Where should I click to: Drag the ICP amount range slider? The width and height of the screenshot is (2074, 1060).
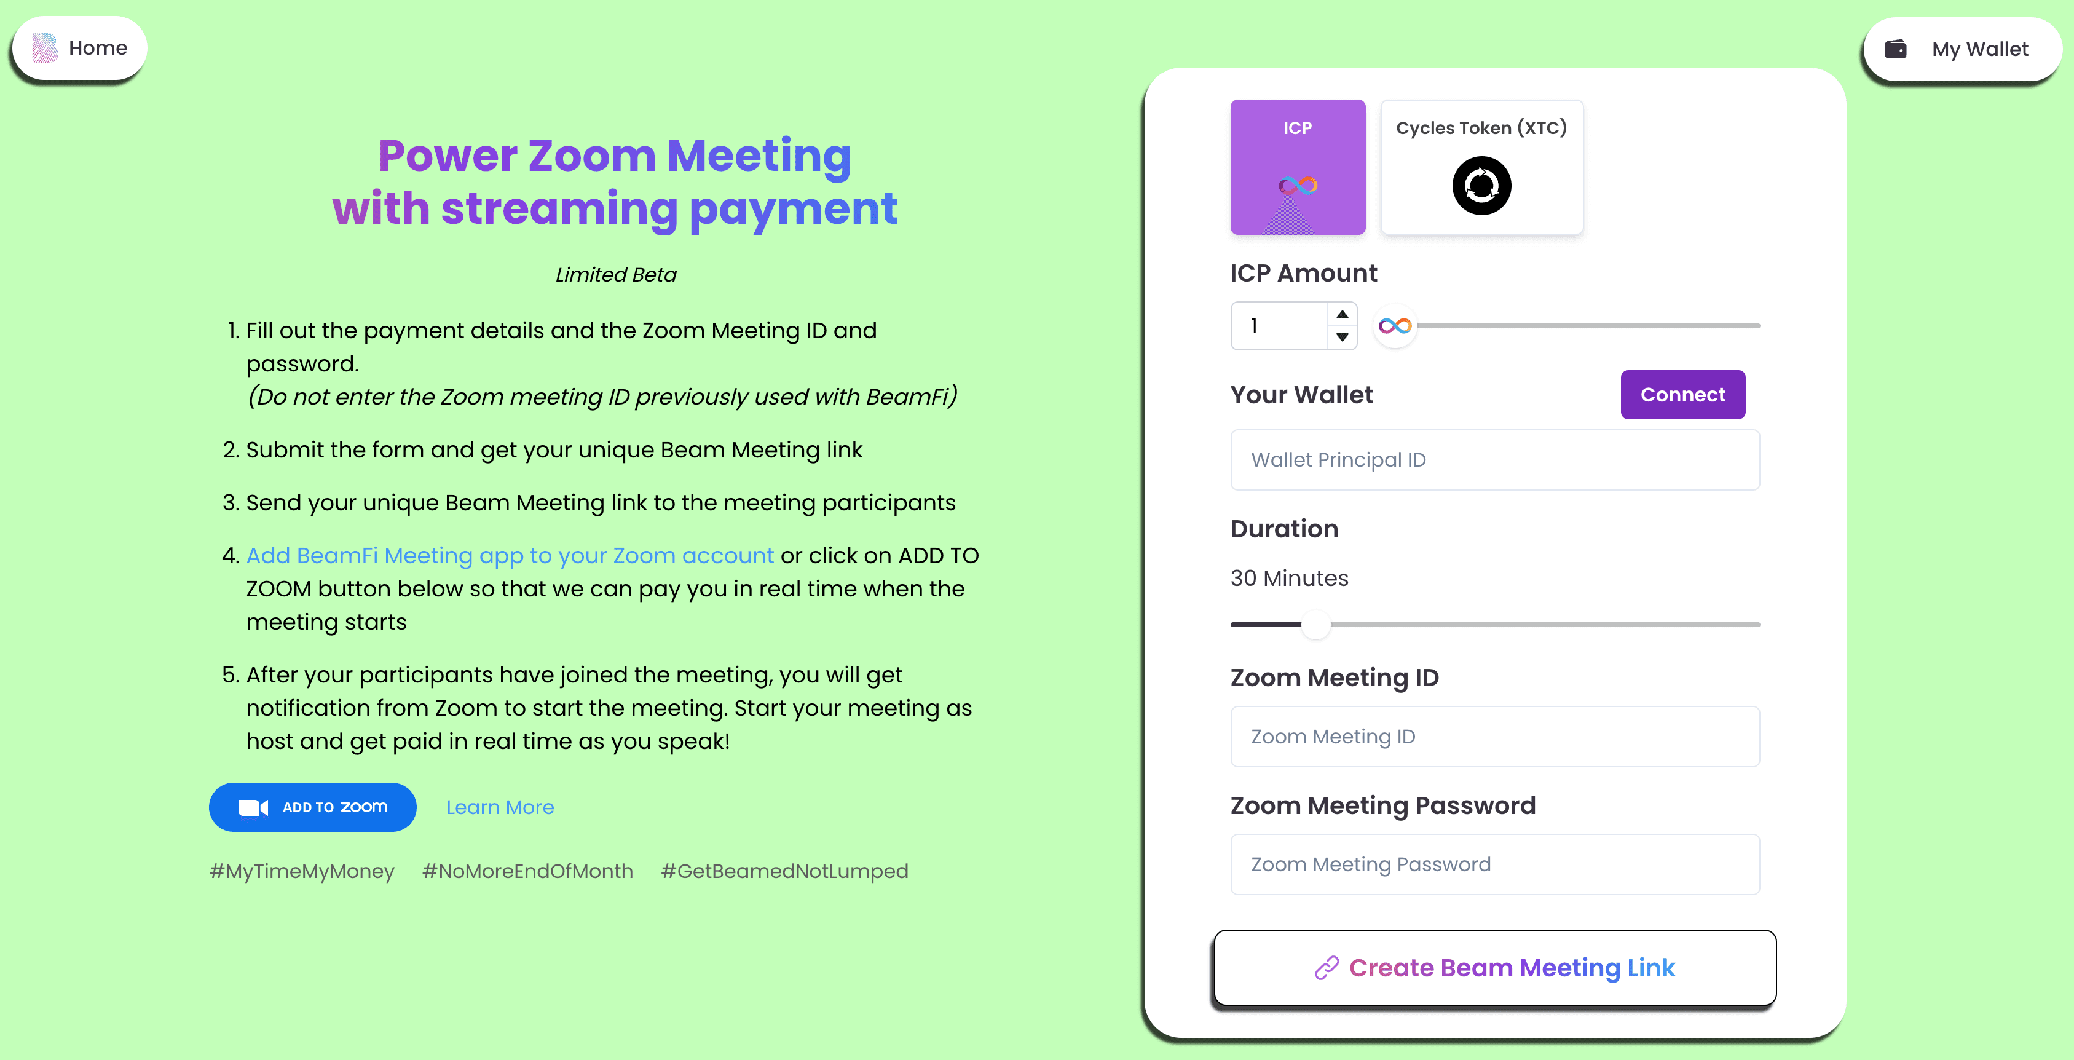[1397, 326]
